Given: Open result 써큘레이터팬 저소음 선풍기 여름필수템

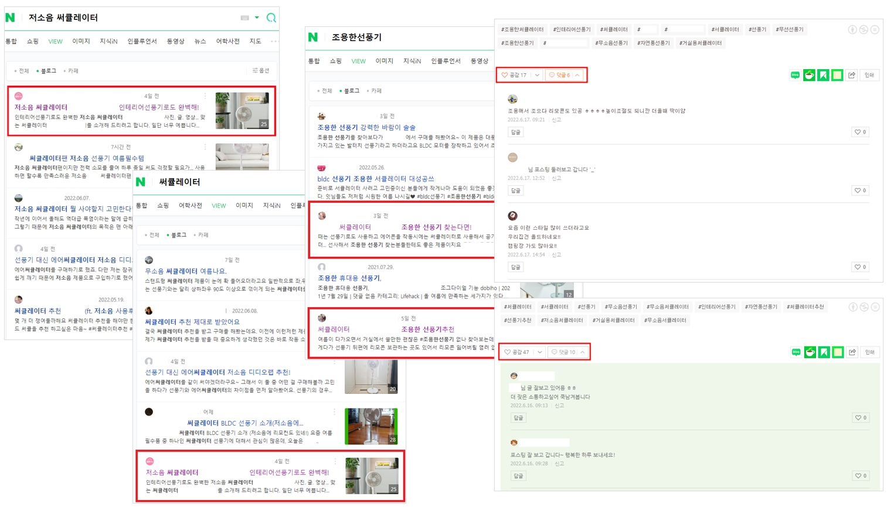Looking at the screenshot, I should [87, 158].
